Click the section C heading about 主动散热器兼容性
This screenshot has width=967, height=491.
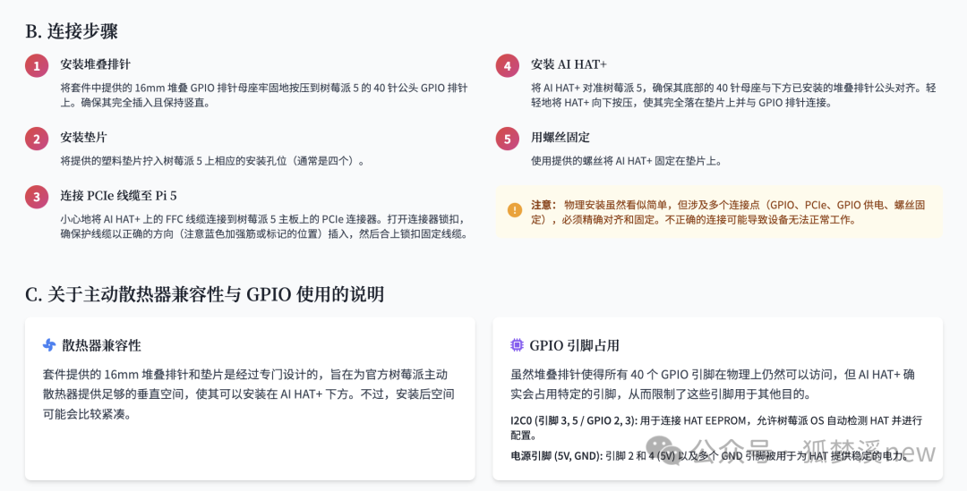[x=204, y=294]
